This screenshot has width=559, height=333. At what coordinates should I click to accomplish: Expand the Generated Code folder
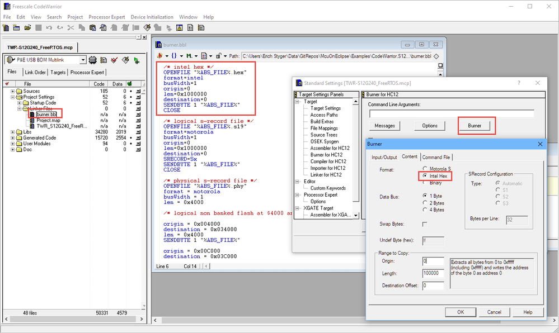(12, 138)
